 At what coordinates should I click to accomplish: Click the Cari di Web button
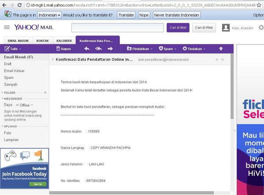click(204, 28)
